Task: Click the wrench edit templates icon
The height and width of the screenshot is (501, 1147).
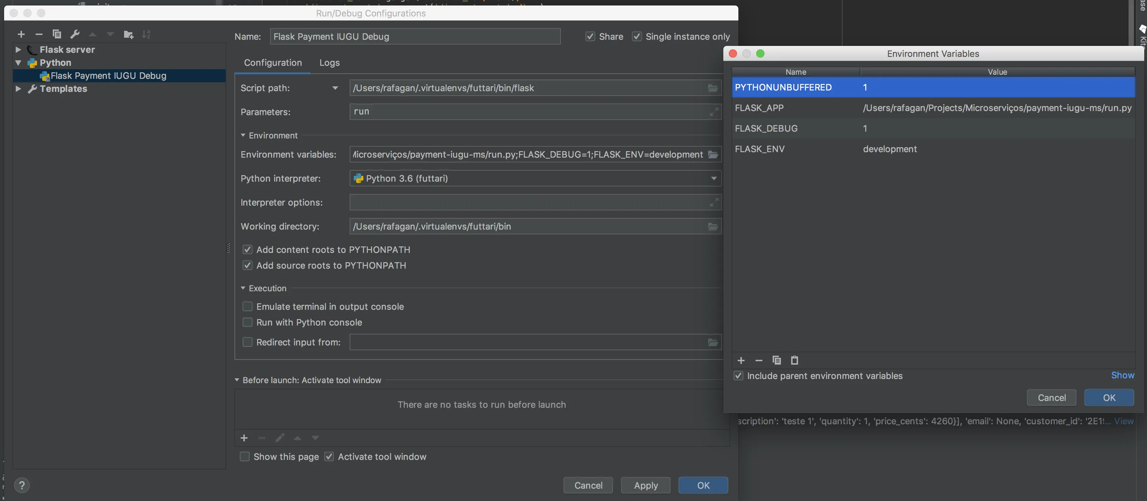Action: [x=75, y=34]
